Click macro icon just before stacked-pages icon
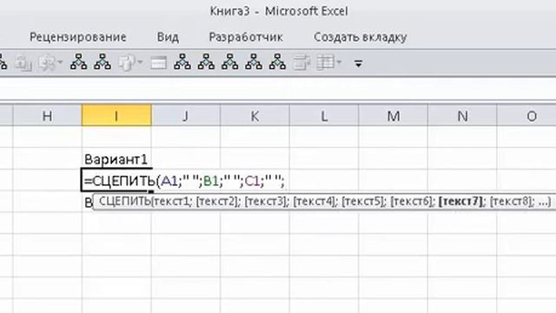The width and height of the screenshot is (556, 313). pos(103,62)
